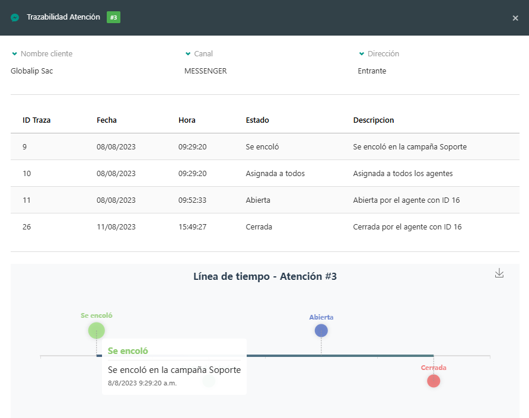Select the row opened at 09:52:33

[264, 200]
